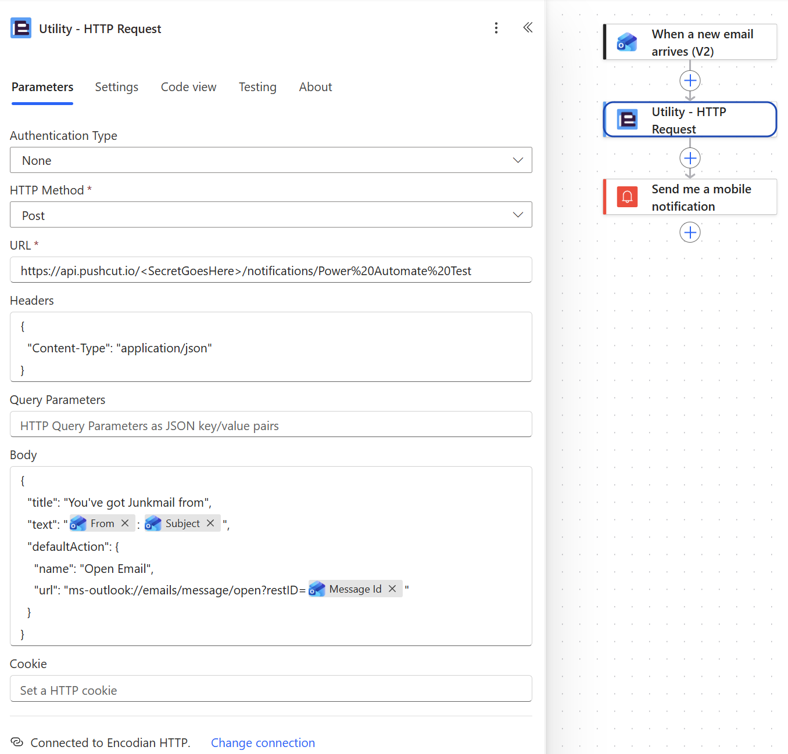The height and width of the screenshot is (754, 788).
Task: Remove the Subject dynamic content token
Action: (210, 524)
